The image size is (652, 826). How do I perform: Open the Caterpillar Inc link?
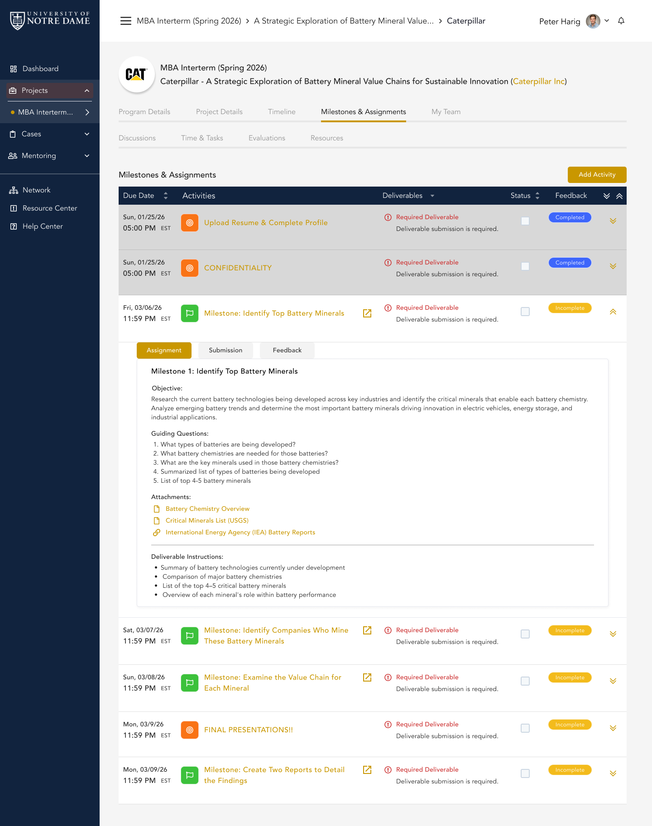[x=539, y=82]
